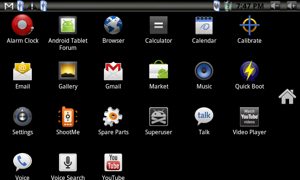
Task: Tap the 7:47 PM clock
Action: (250, 6)
